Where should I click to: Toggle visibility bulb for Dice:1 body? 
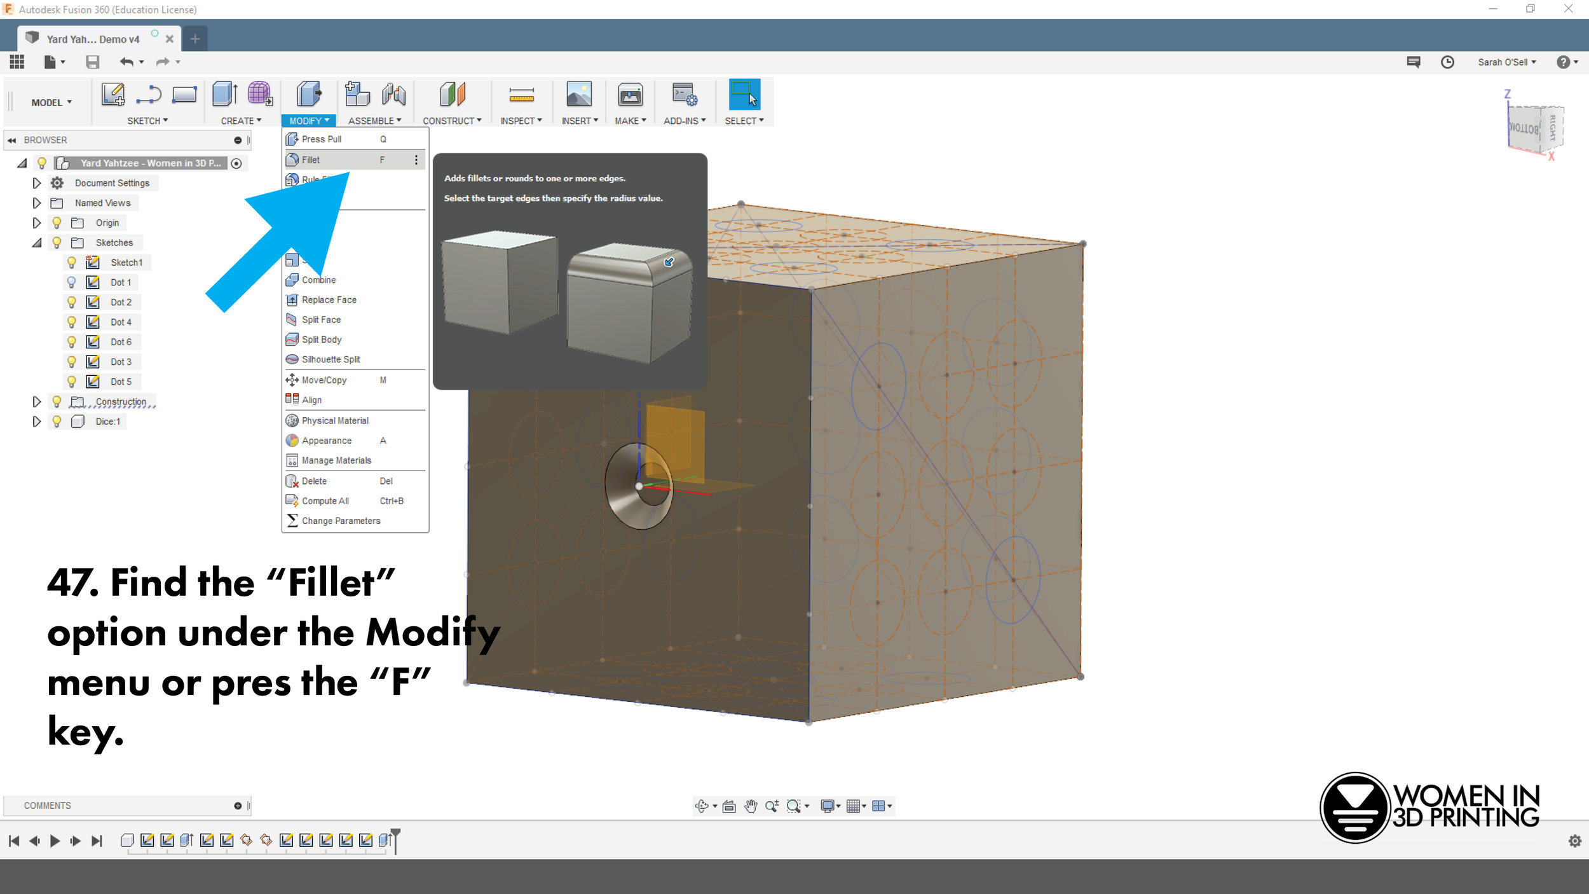[57, 421]
